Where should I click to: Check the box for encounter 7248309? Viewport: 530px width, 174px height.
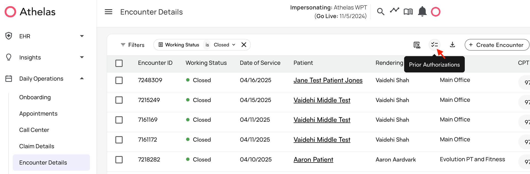click(x=119, y=80)
